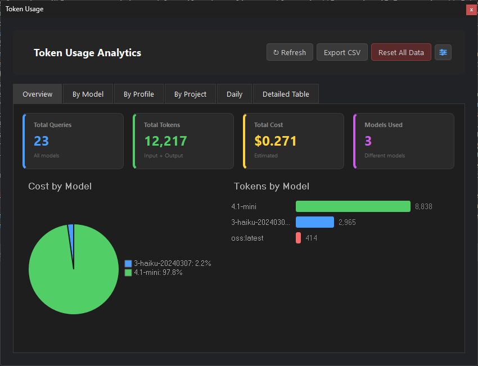Close the Token Usage window
This screenshot has width=478, height=366.
point(471,10)
